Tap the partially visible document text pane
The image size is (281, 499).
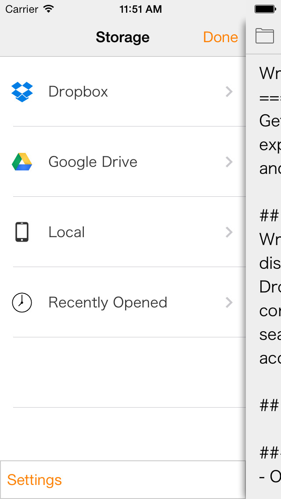[x=263, y=276]
